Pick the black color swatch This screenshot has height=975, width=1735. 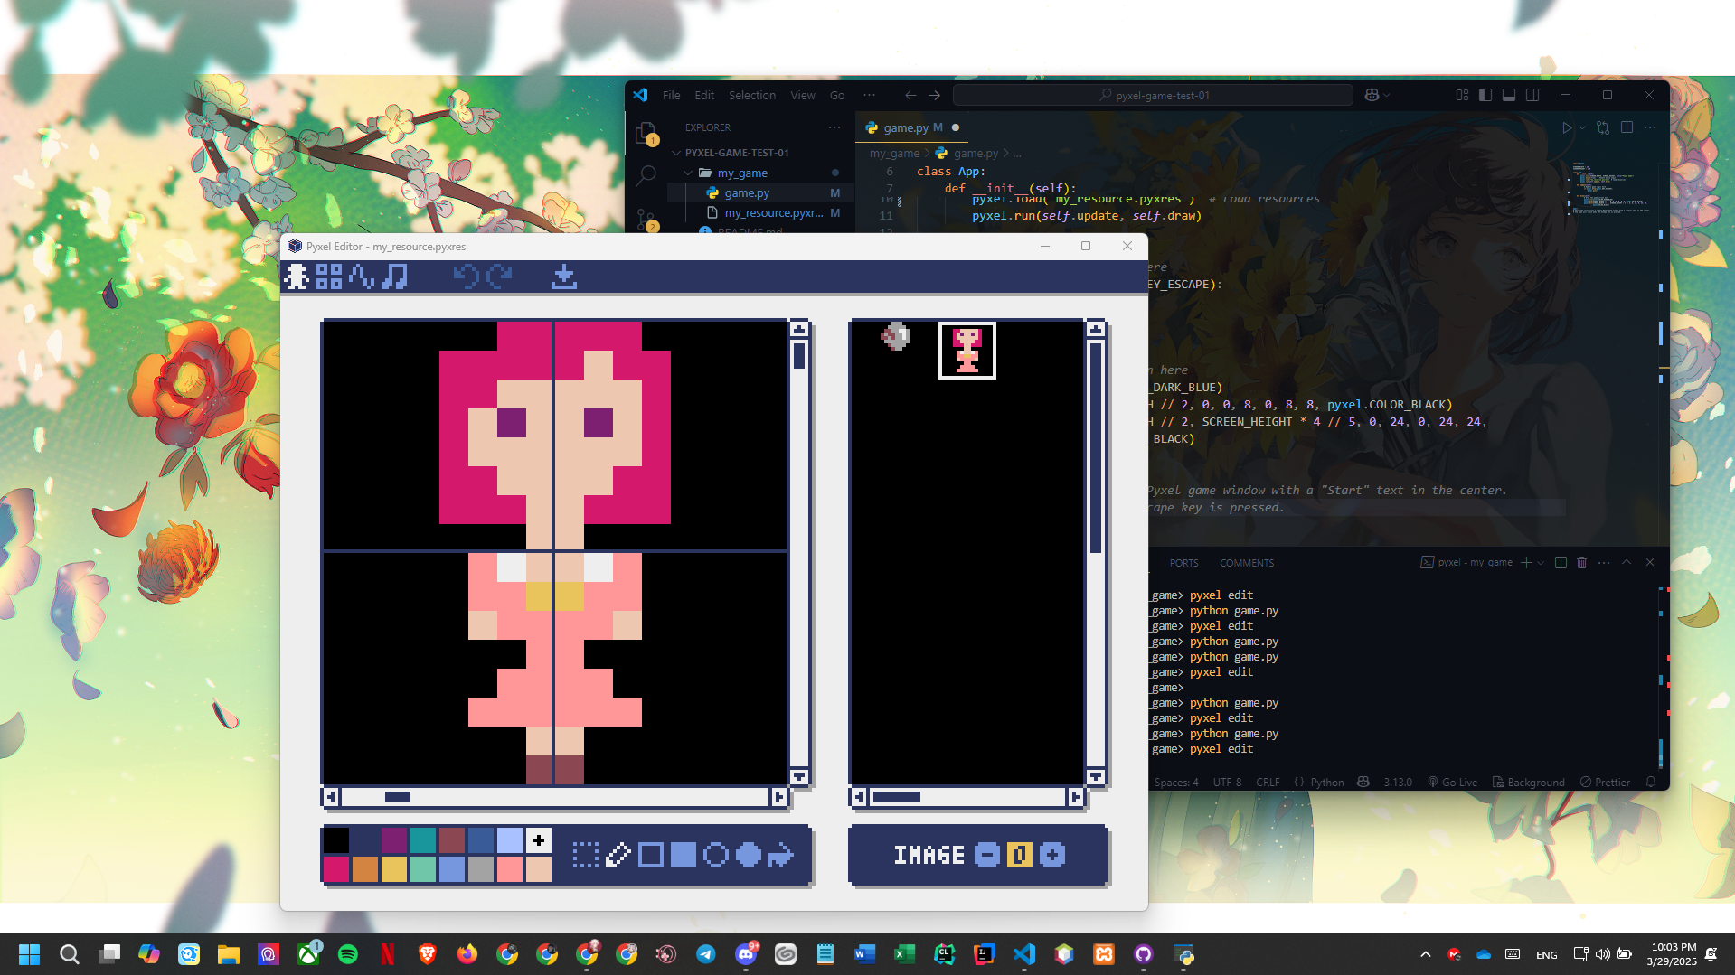(336, 840)
